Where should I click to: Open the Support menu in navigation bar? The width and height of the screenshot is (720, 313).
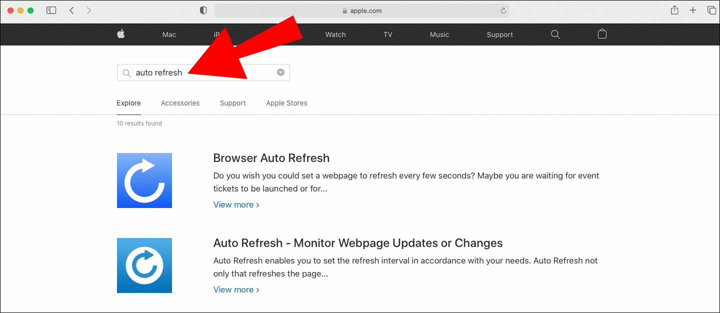tap(500, 34)
